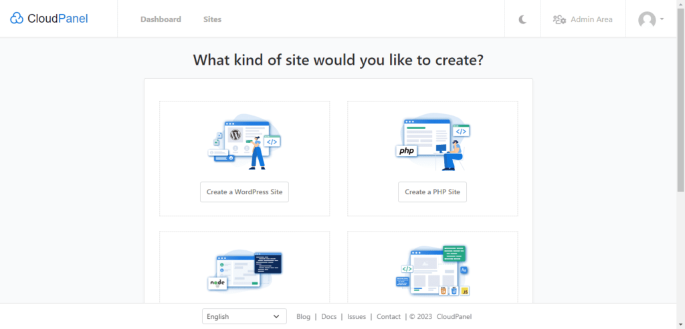Expand the user account dropdown arrow

point(662,19)
